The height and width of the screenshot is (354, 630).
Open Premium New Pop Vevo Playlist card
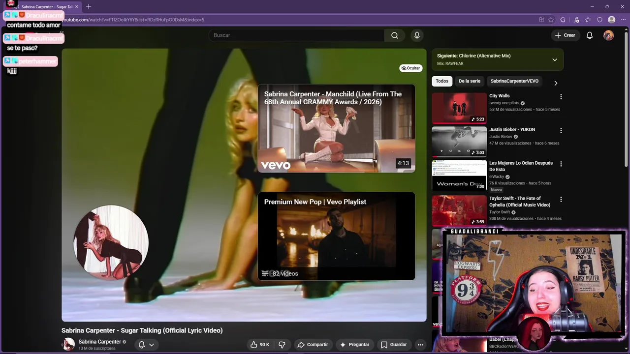coord(336,236)
